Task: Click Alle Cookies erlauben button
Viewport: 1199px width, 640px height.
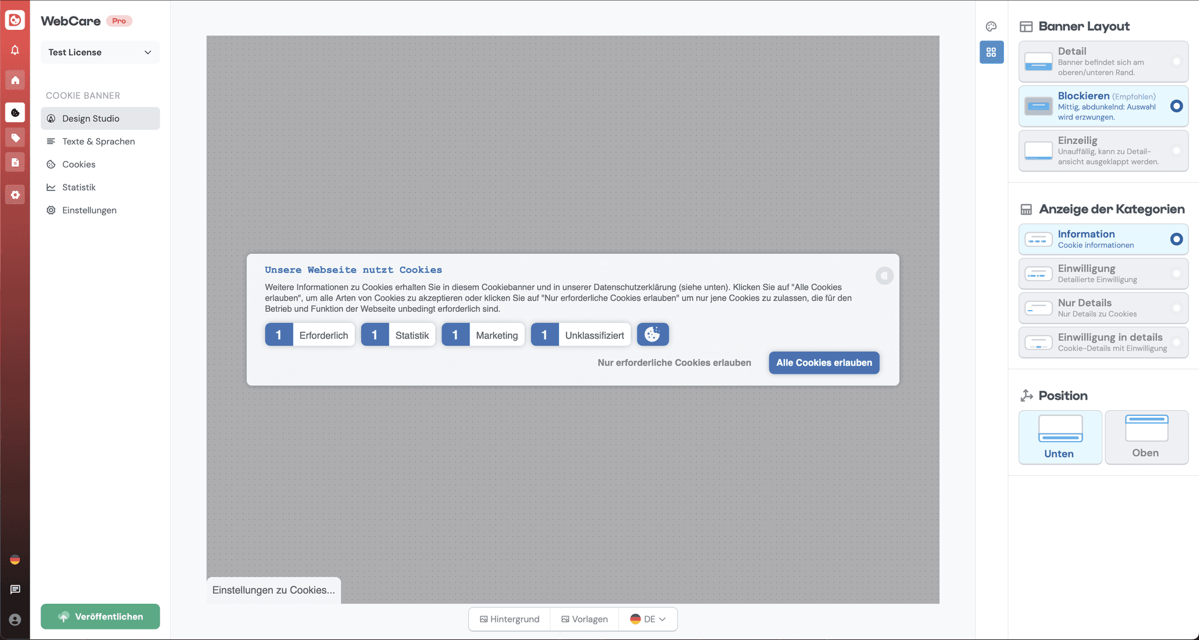Action: click(824, 363)
